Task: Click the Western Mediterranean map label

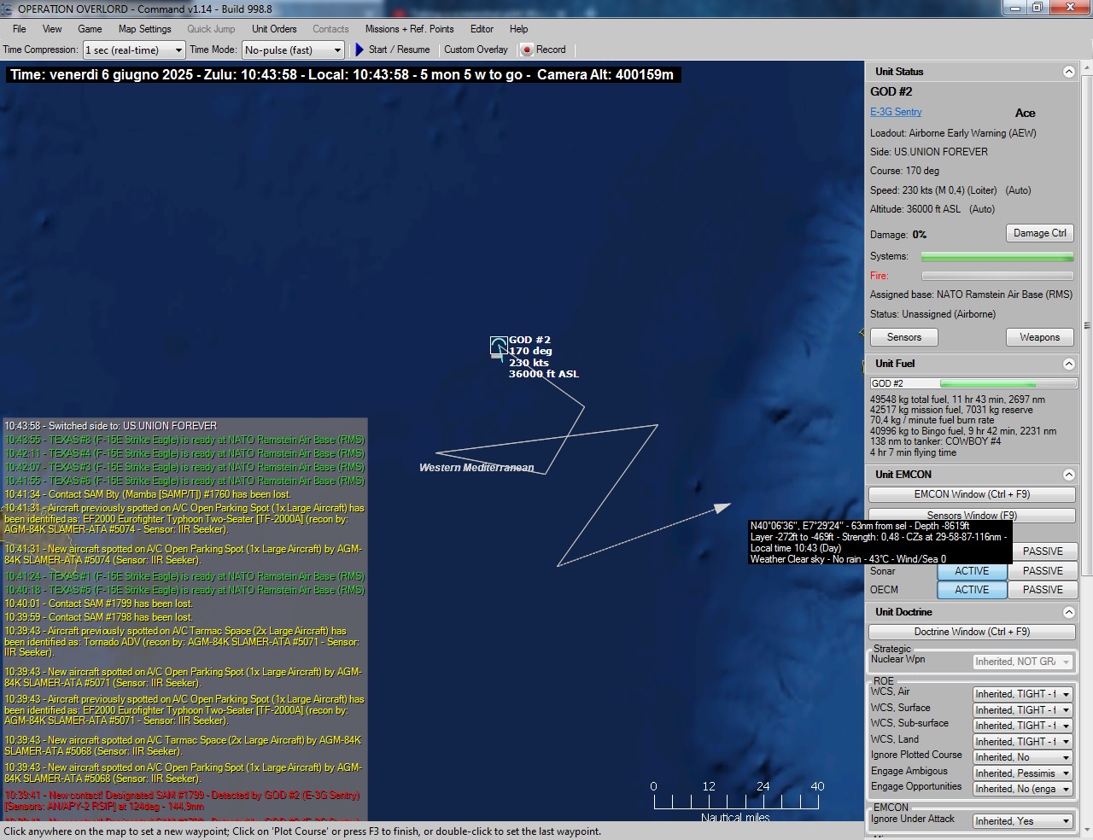Action: (476, 468)
